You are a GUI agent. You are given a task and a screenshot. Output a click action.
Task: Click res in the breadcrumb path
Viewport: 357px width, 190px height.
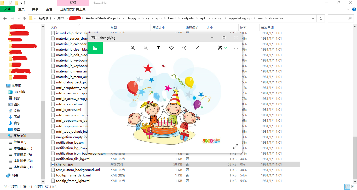pos(260,18)
